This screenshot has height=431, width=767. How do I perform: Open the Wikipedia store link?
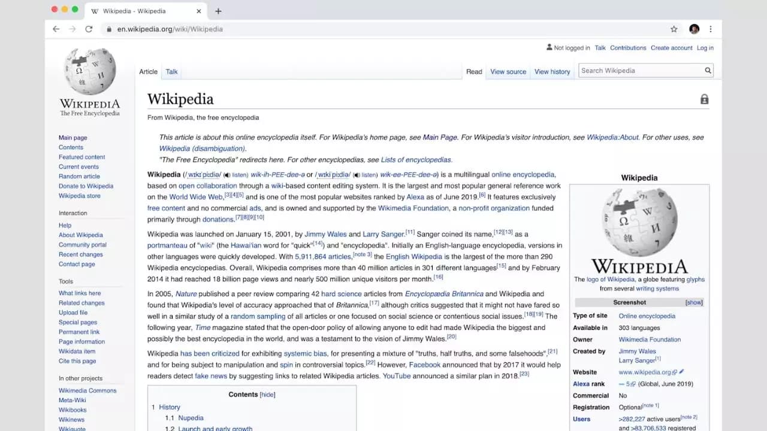tap(80, 196)
